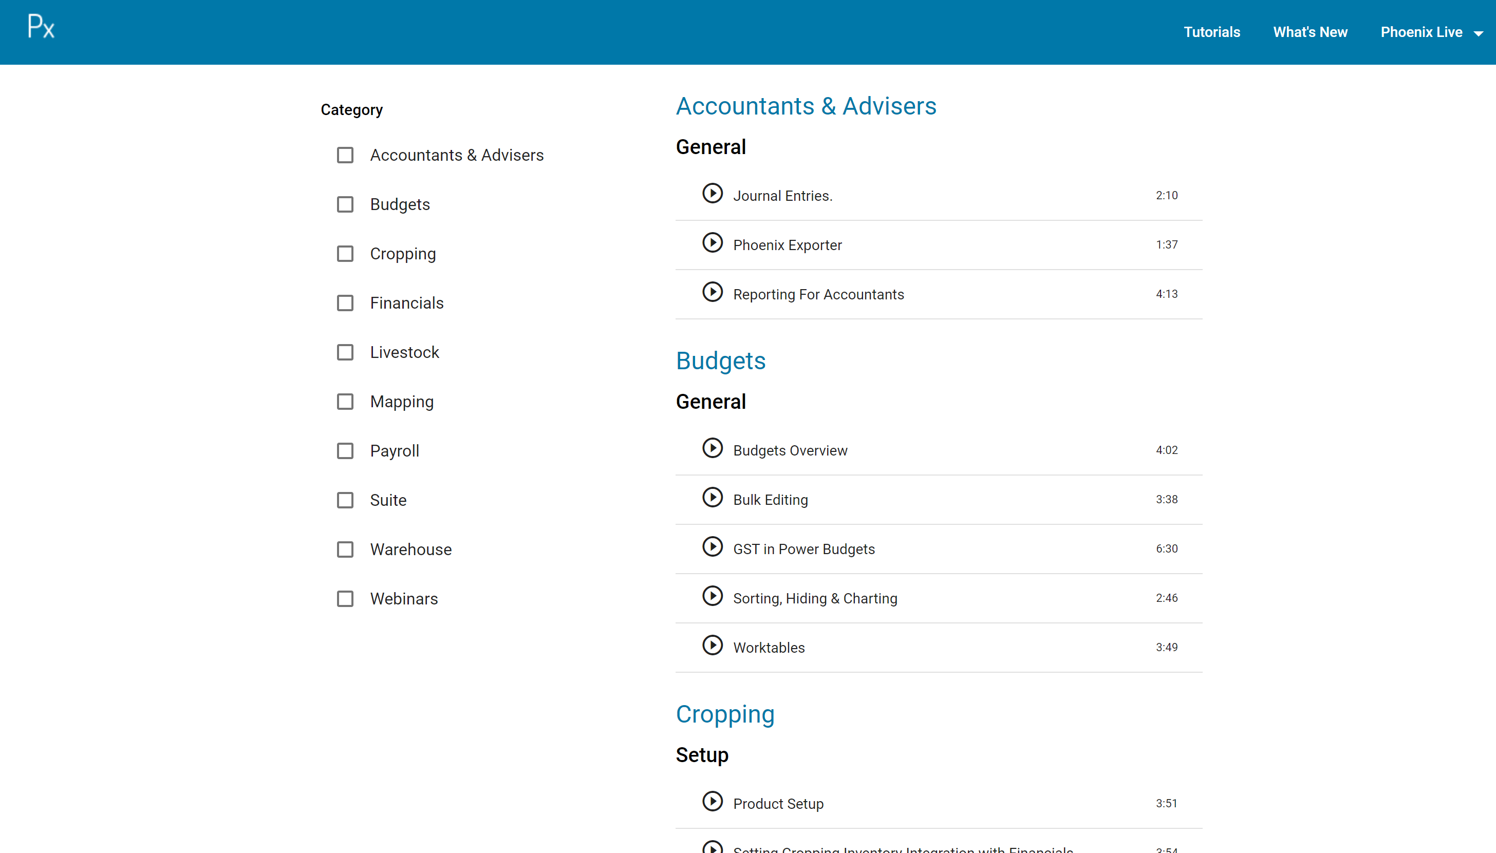
Task: Check the Cropping category box
Action: (x=345, y=254)
